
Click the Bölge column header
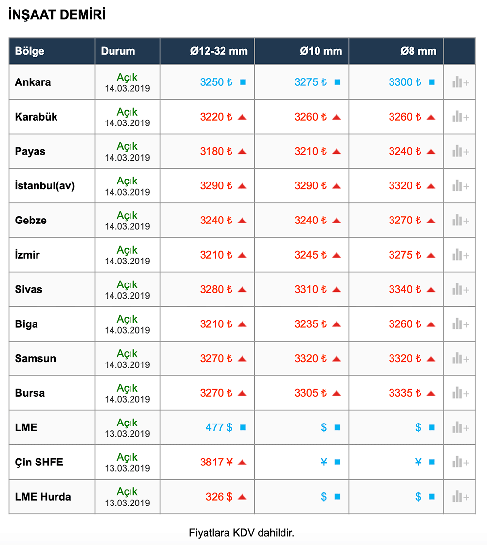pyautogui.click(x=30, y=51)
